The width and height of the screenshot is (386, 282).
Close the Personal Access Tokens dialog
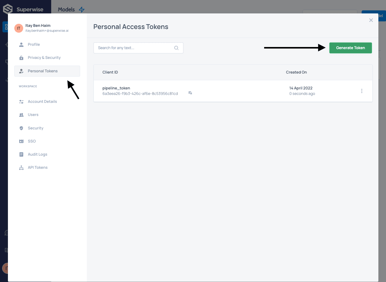(x=371, y=20)
